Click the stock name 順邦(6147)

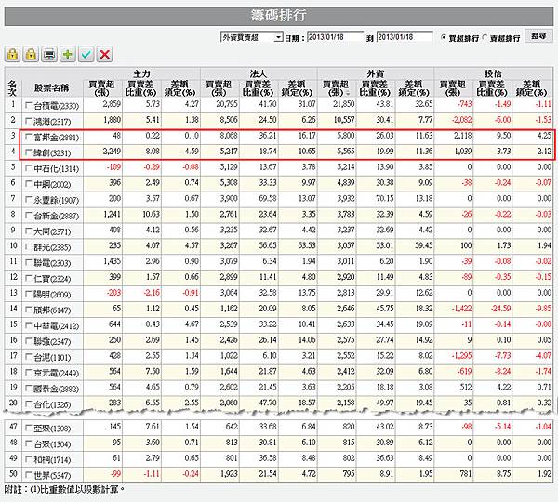coord(51,310)
